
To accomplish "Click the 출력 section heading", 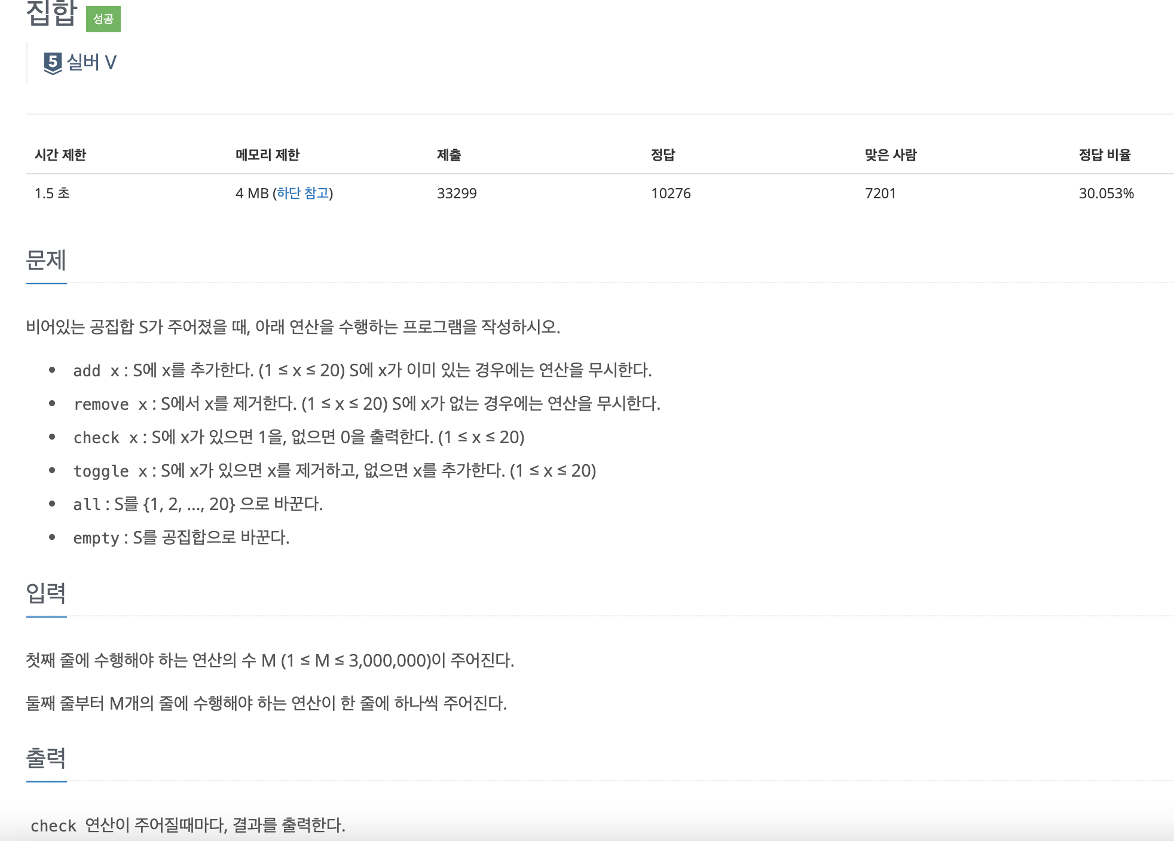I will pos(46,758).
